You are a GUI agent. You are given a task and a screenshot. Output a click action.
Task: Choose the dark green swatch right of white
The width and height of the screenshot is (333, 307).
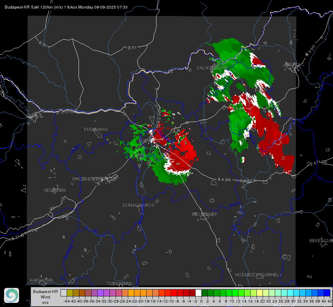[x=204, y=293]
